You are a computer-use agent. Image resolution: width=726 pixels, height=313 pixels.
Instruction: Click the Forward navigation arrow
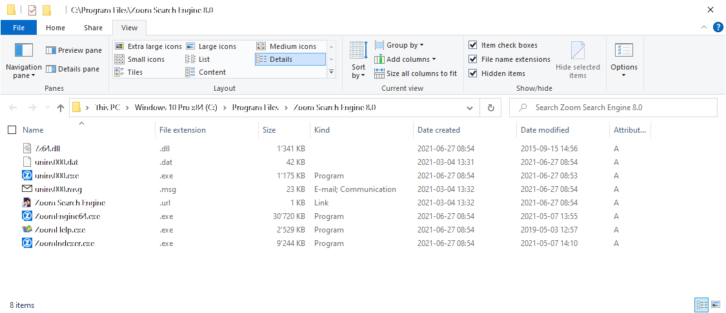[32, 108]
